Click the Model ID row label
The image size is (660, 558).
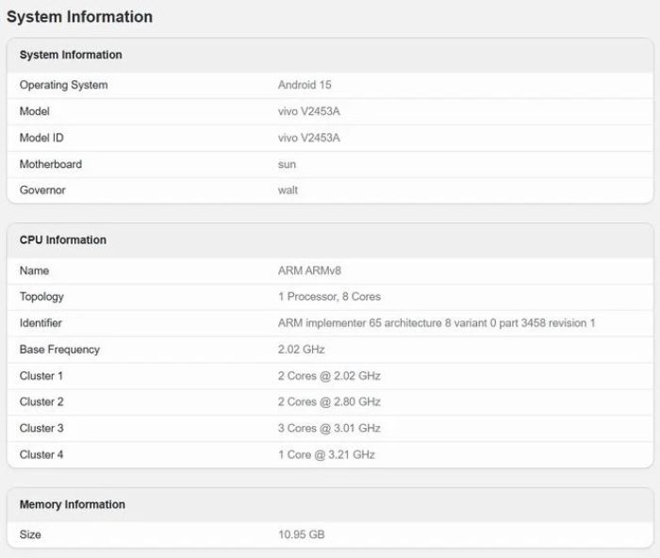[x=41, y=138]
